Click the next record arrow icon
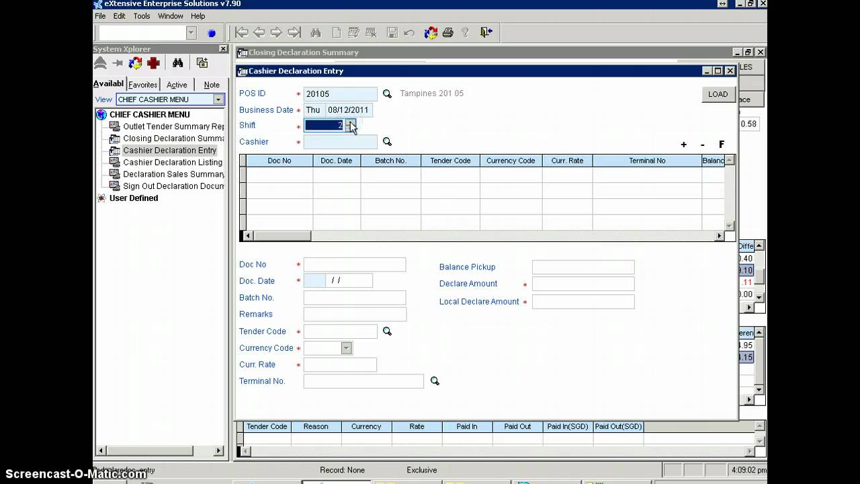The image size is (860, 484). pos(276,32)
